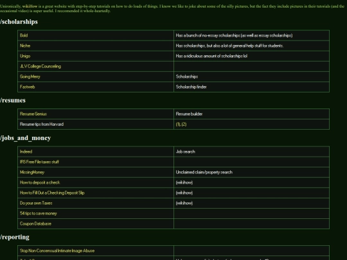Open the Do your own Taxes link

(x=36, y=203)
